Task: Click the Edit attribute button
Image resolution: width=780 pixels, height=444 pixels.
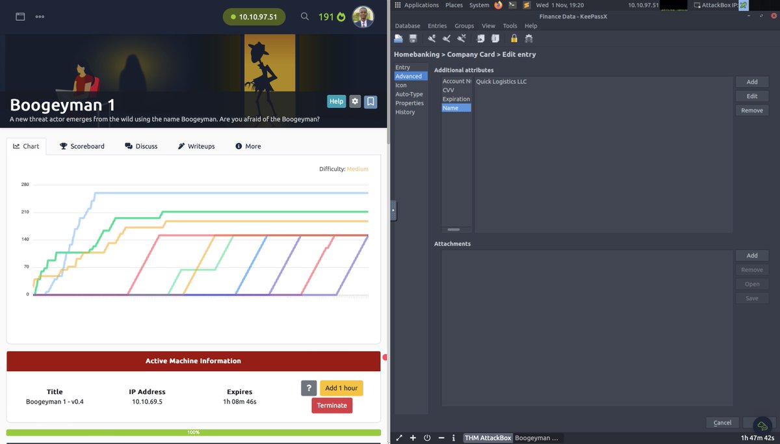Action: (x=752, y=96)
